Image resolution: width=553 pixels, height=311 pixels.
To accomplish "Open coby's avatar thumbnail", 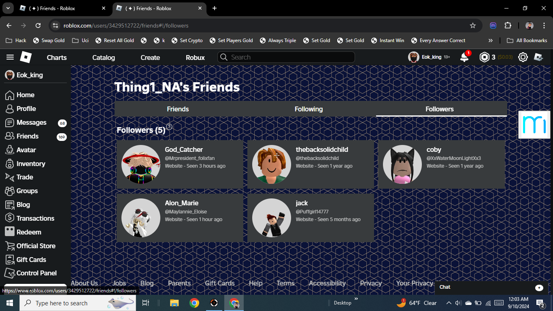I will tap(402, 164).
